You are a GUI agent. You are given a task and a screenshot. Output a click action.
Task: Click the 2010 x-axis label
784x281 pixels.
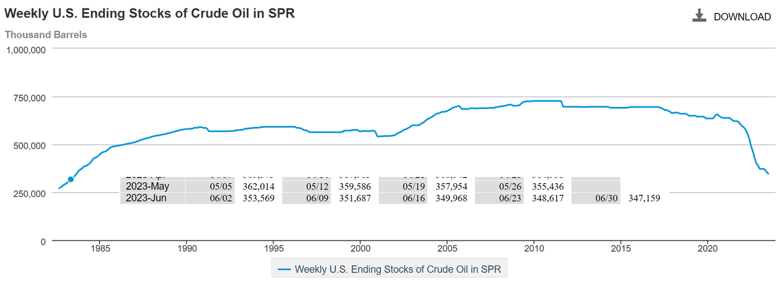534,248
